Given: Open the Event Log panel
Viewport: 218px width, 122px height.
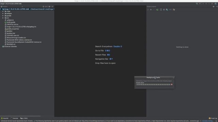Looking at the screenshot, I should click(x=213, y=118).
